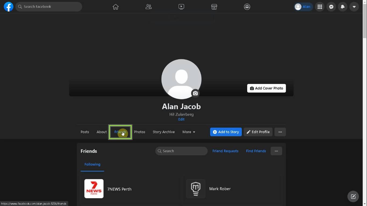
Task: Select the Following sub-tab
Action: pos(92,164)
